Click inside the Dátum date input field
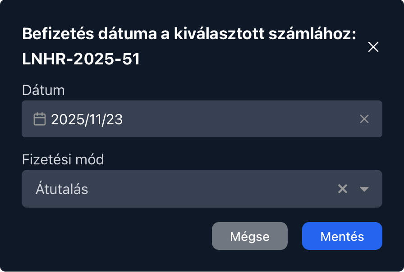The image size is (404, 272). tap(180, 119)
